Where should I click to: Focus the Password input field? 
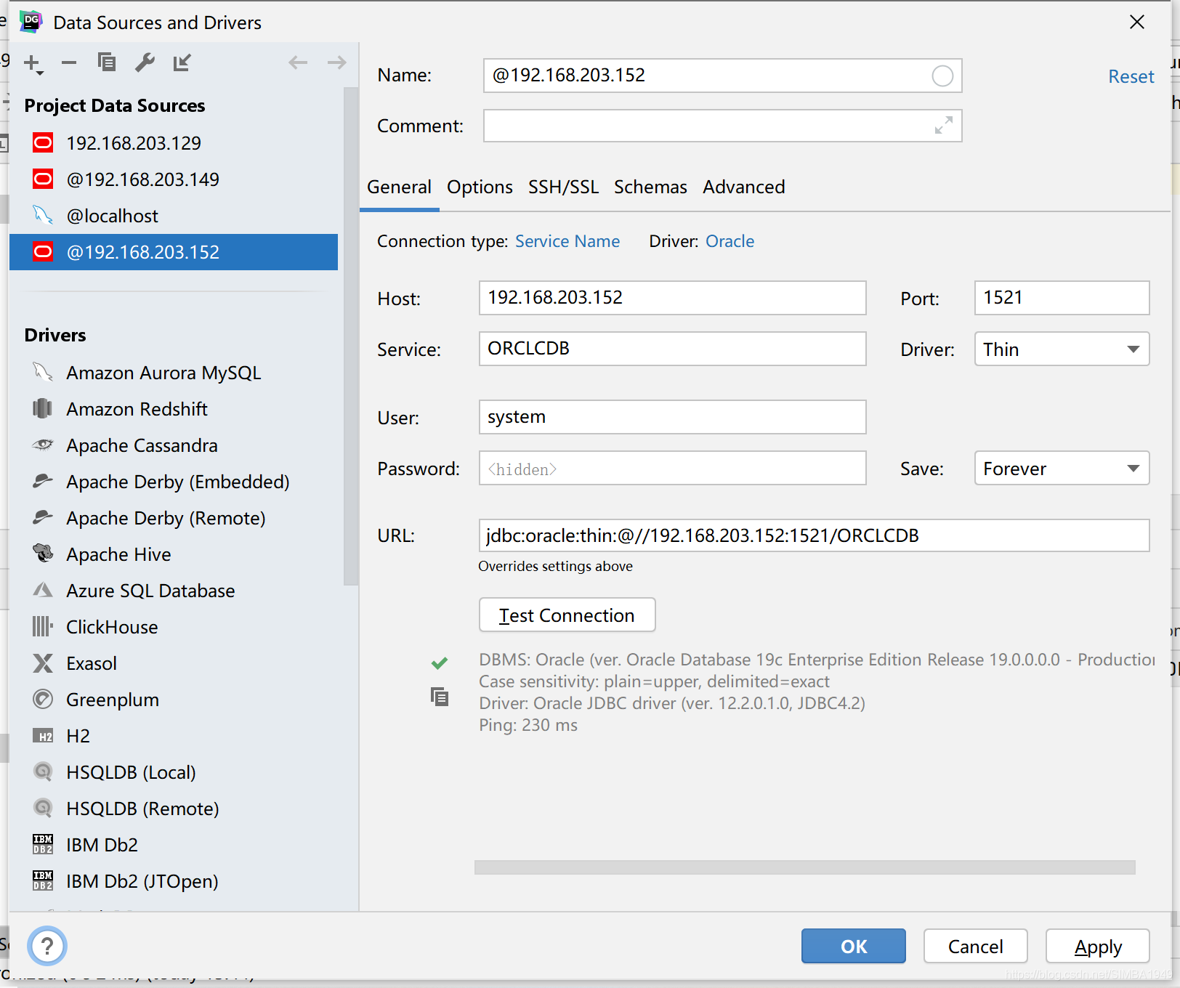click(x=672, y=468)
